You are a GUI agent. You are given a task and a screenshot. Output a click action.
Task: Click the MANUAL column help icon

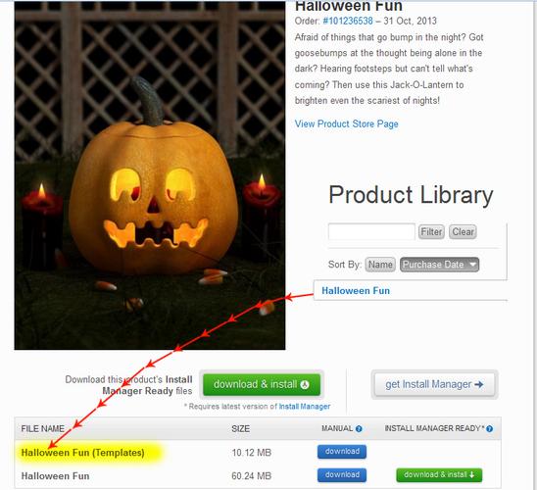tap(359, 428)
